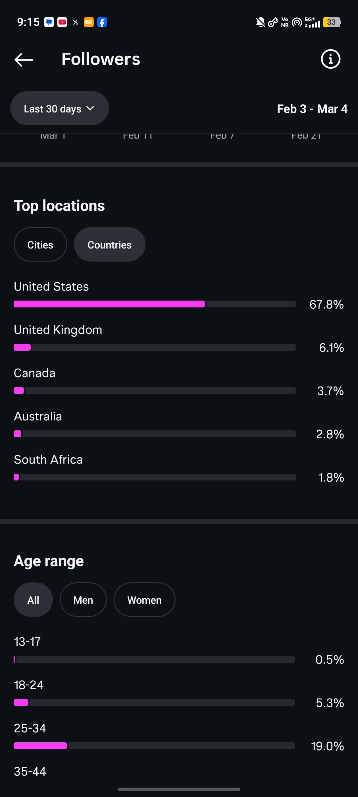Tap the back arrow icon
Viewport: 358px width, 797px height.
pyautogui.click(x=24, y=59)
